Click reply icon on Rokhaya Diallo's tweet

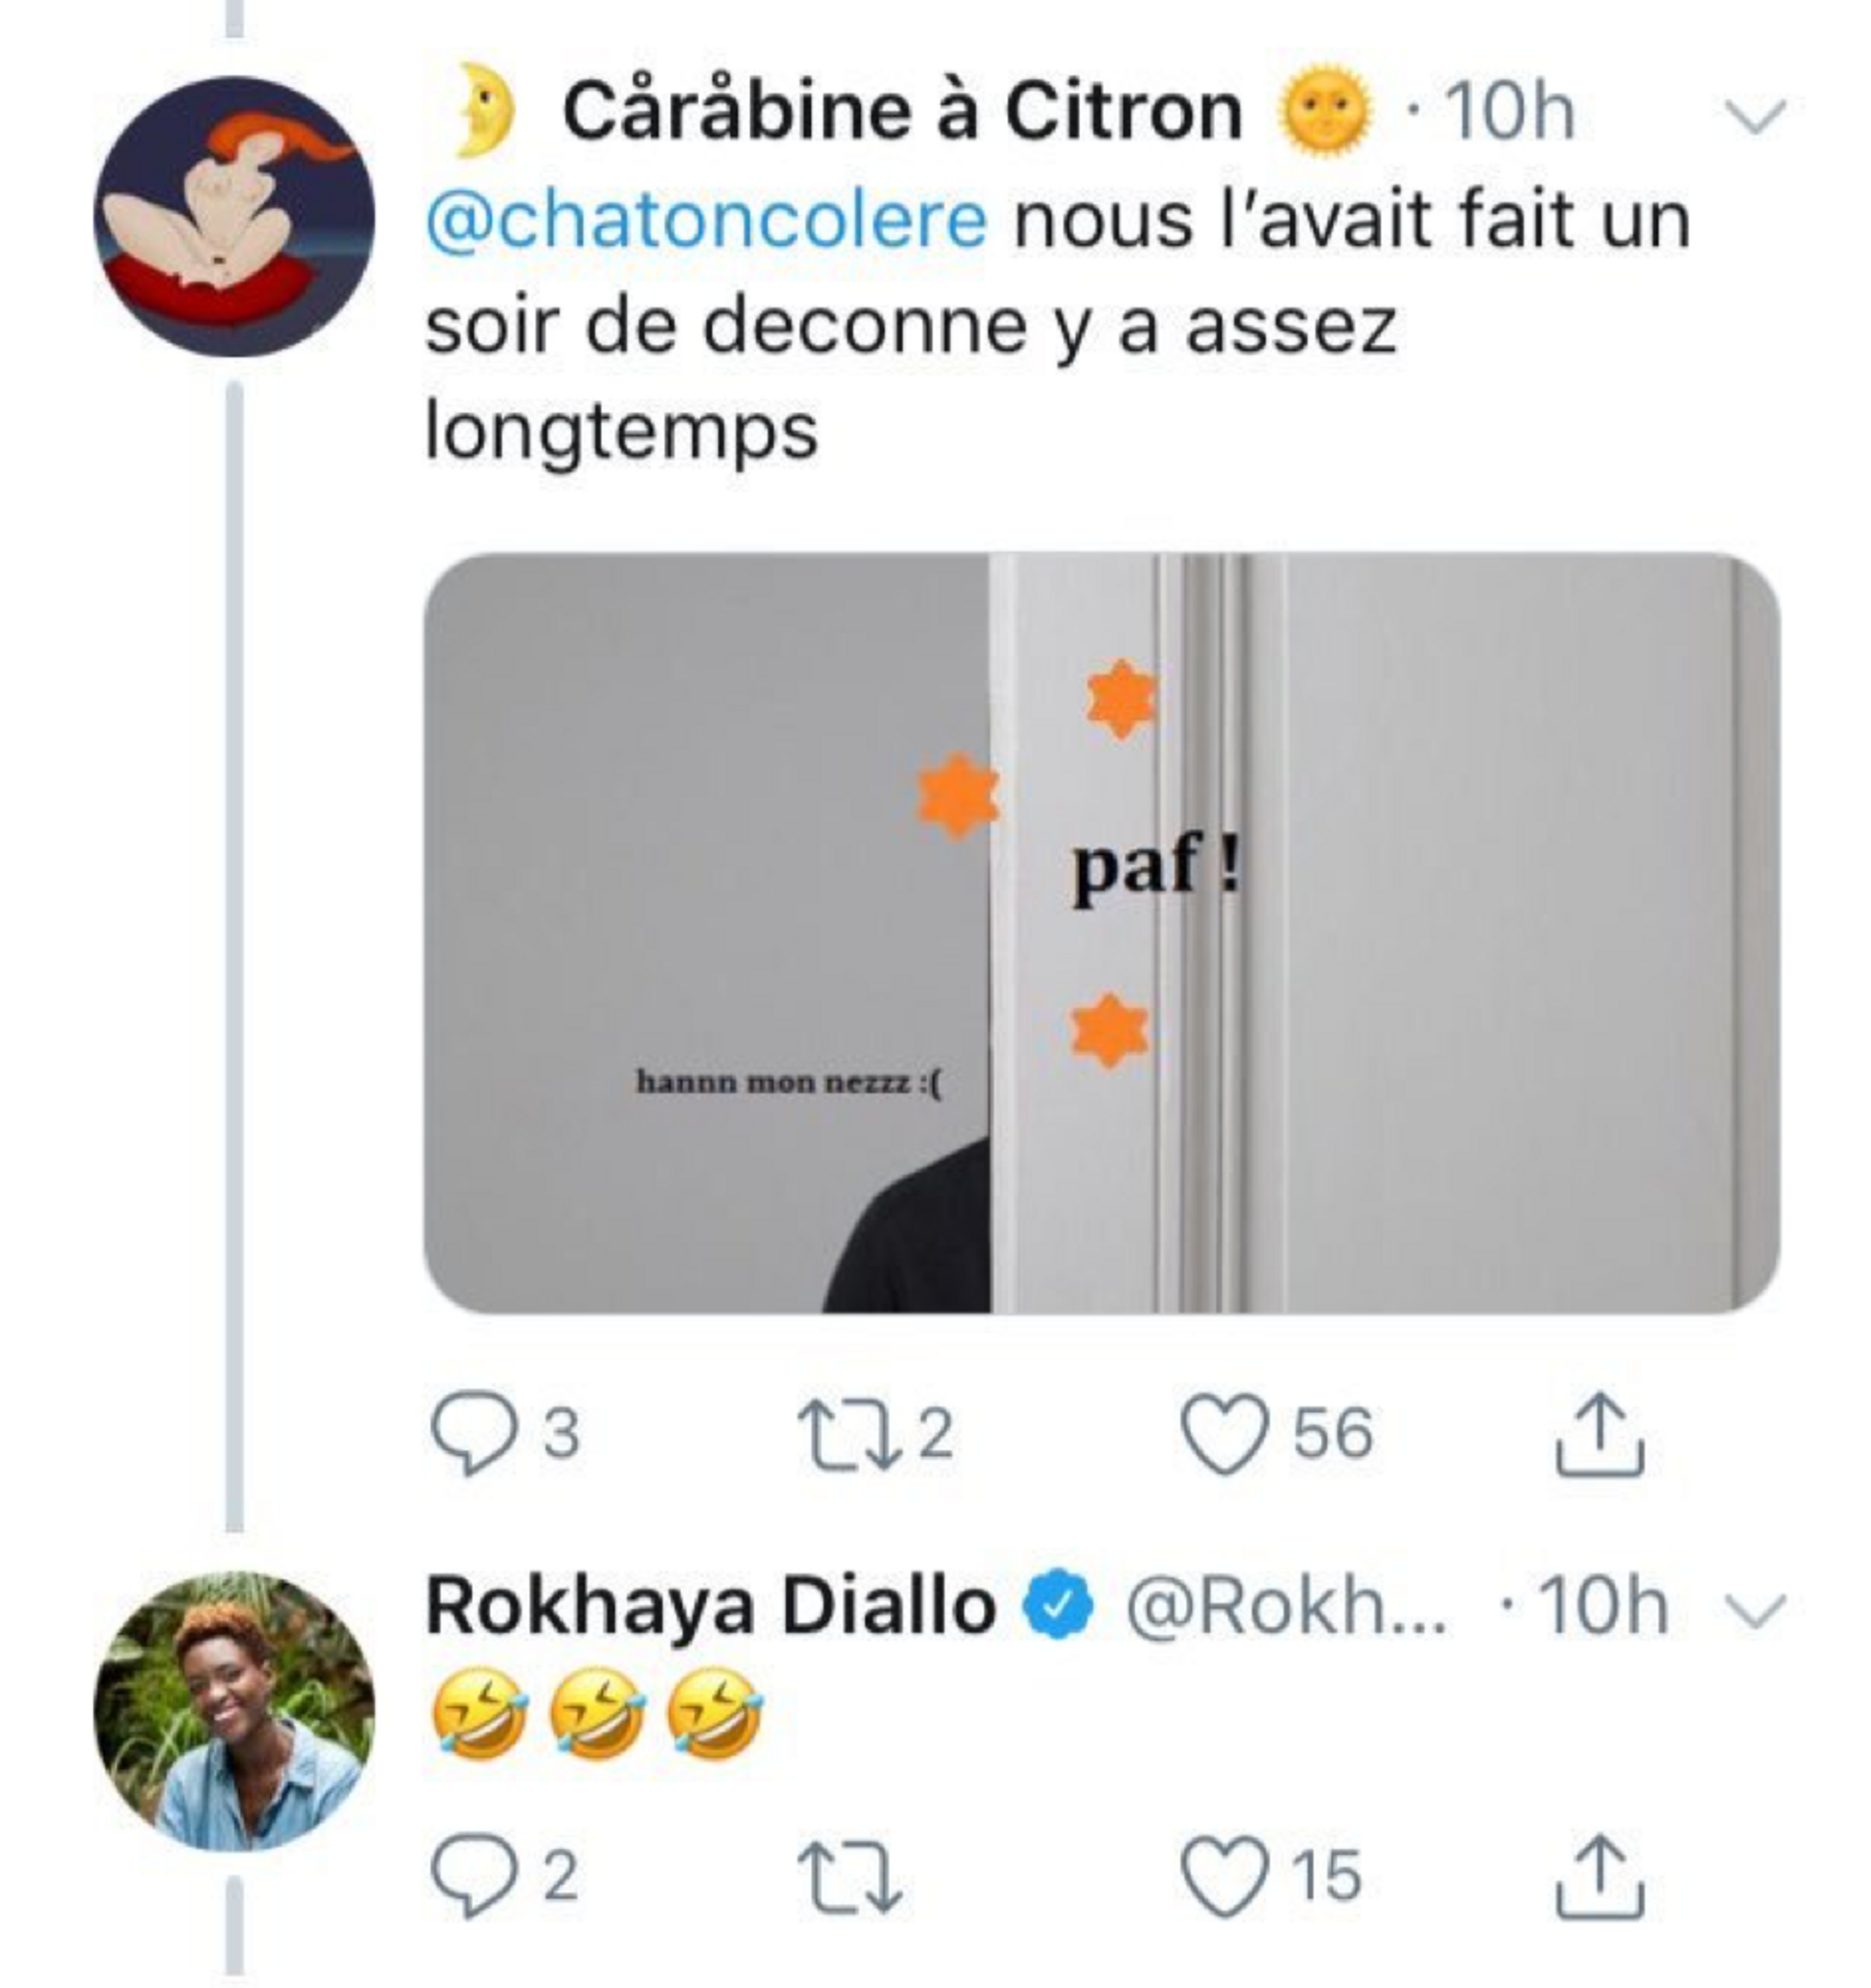click(467, 1877)
